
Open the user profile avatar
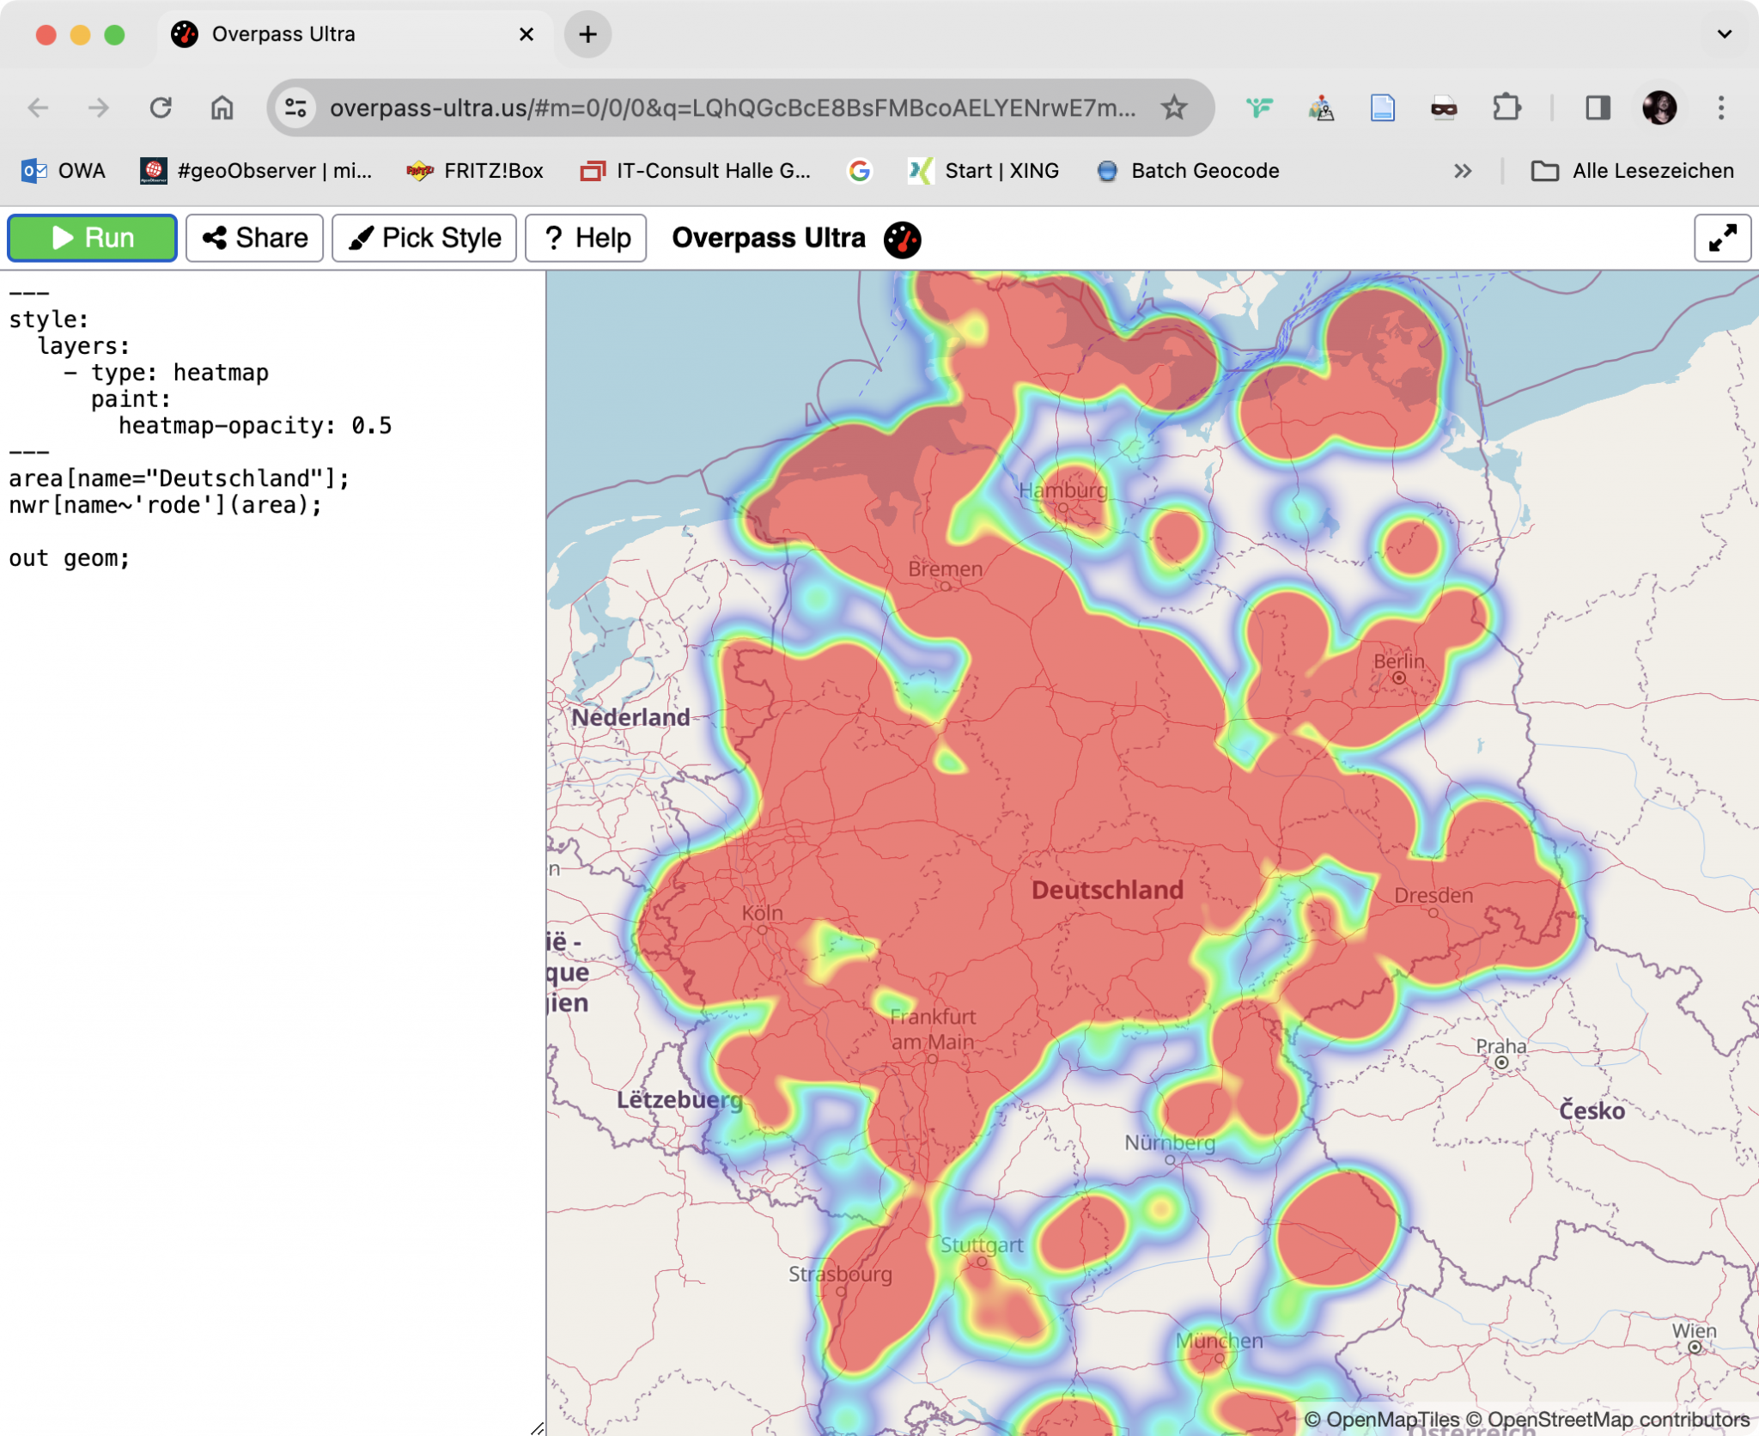coord(1659,107)
